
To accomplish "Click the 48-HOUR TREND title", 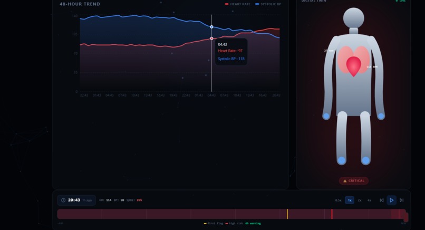I will coord(80,4).
